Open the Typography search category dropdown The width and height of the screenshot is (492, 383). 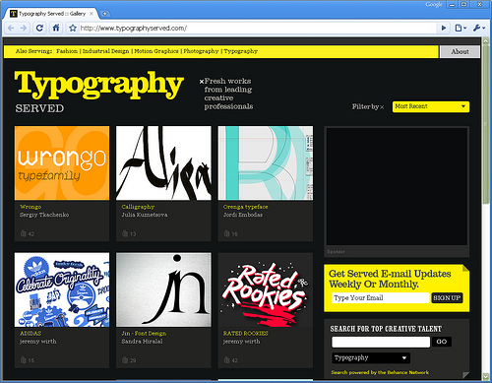tap(371, 357)
